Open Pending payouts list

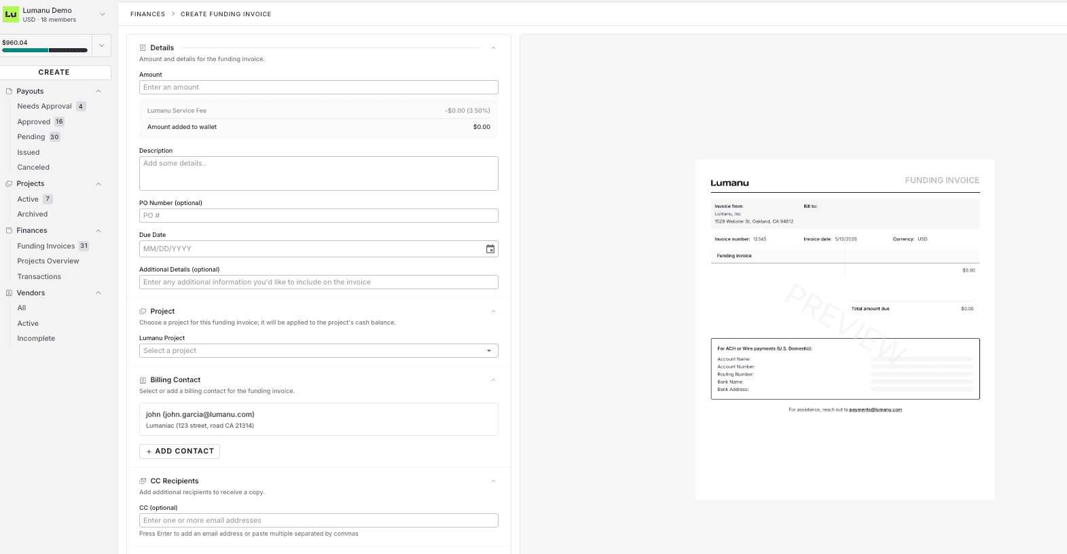click(31, 136)
